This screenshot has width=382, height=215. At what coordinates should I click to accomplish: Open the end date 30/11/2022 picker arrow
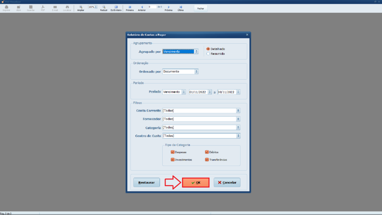click(238, 92)
